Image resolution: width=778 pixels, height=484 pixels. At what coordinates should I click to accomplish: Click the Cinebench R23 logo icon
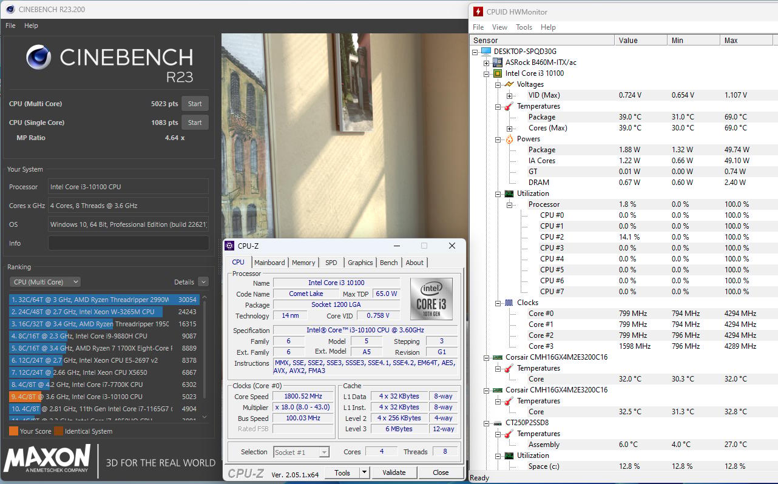coord(38,57)
